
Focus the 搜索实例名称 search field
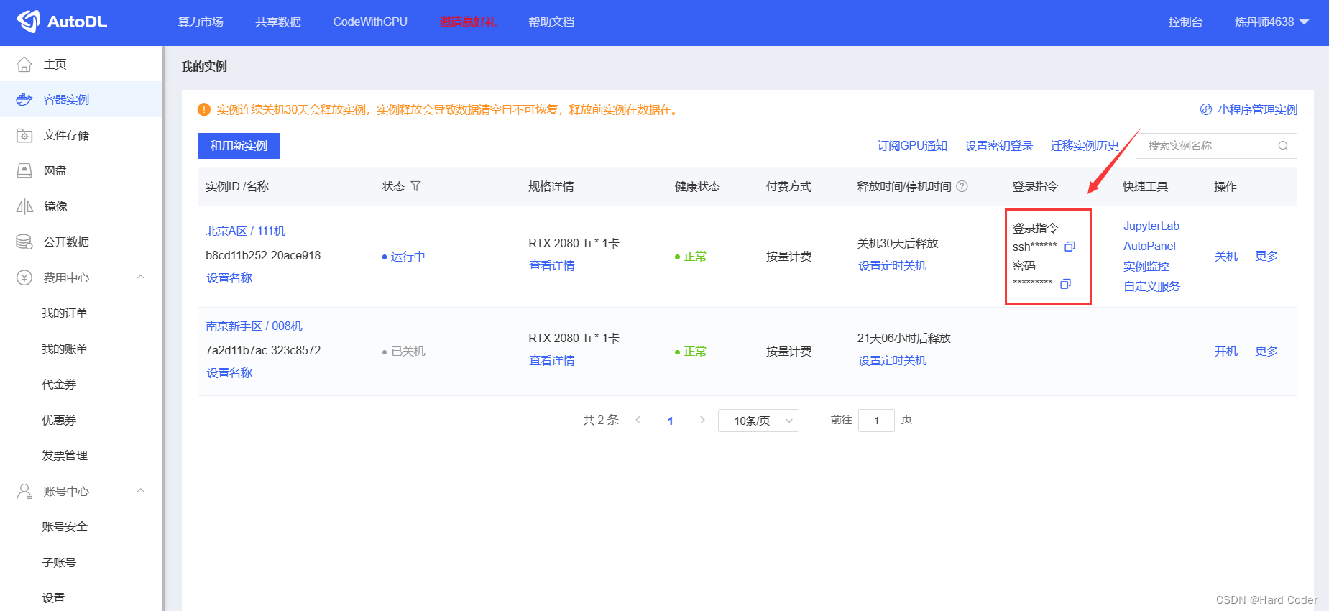pyautogui.click(x=1216, y=146)
